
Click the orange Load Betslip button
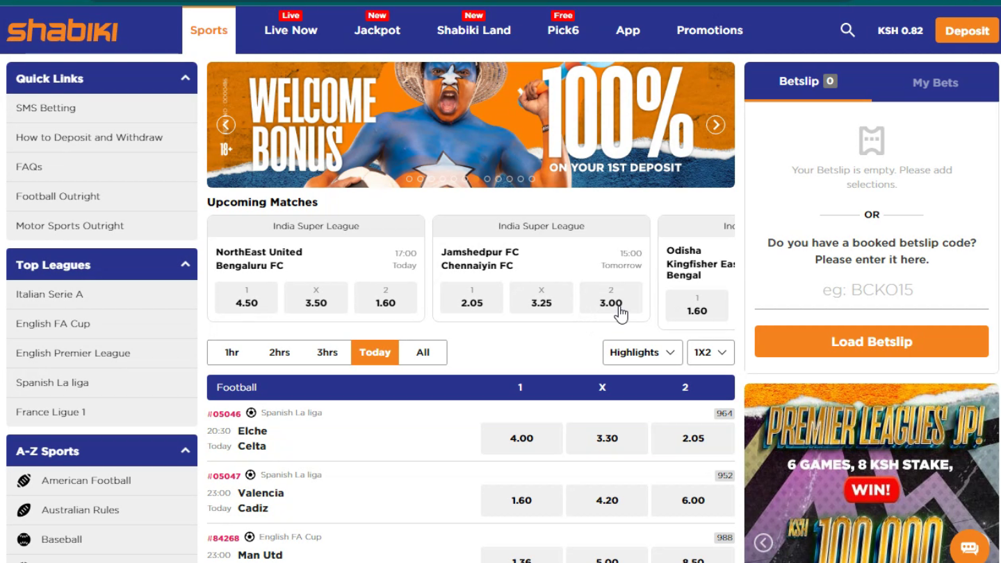(x=872, y=341)
